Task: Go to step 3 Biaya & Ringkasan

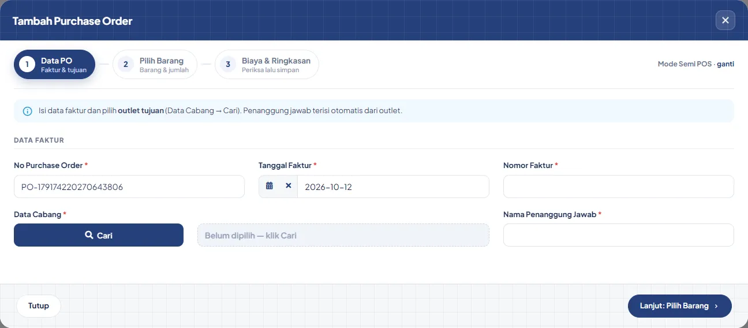Action: (267, 65)
